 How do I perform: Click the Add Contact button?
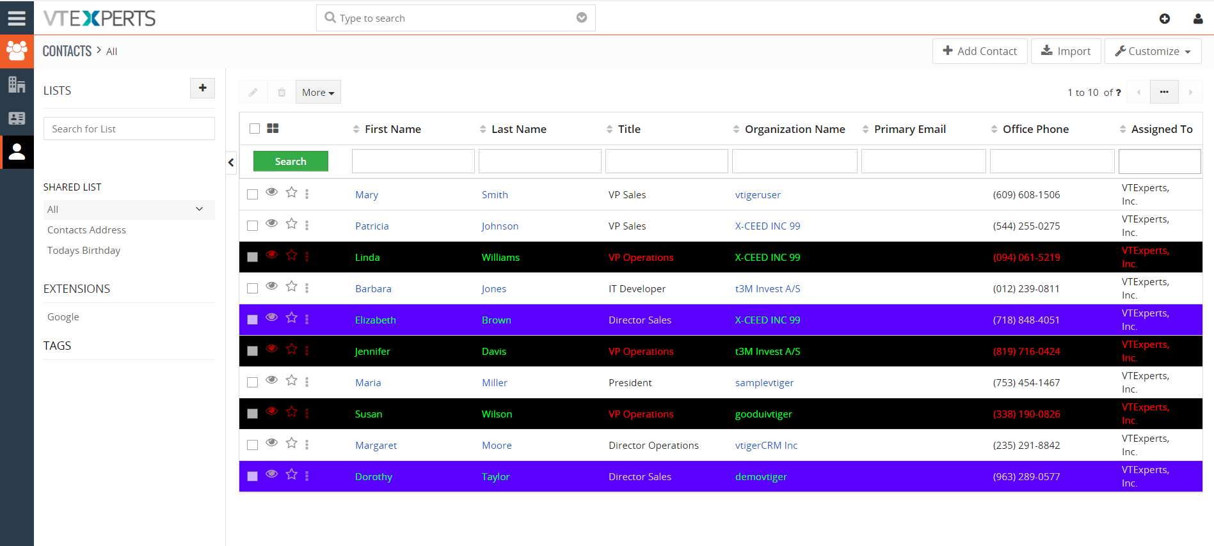pyautogui.click(x=980, y=51)
